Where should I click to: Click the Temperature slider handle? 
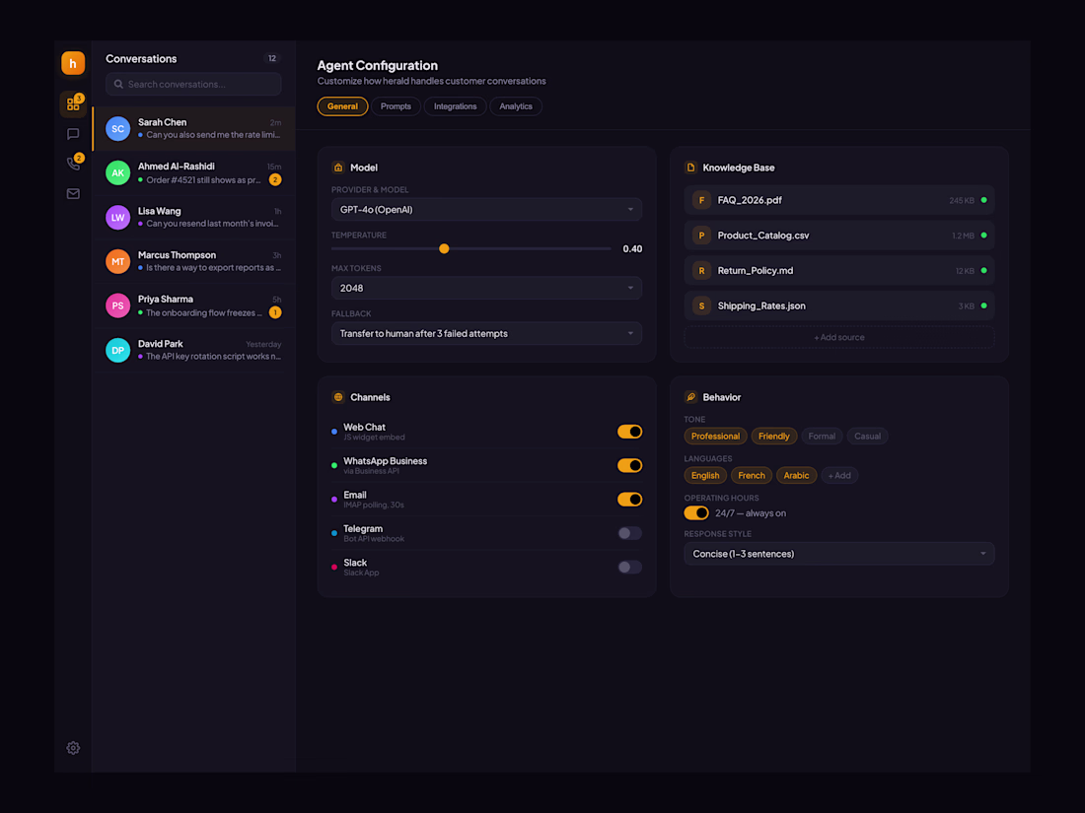[444, 249]
